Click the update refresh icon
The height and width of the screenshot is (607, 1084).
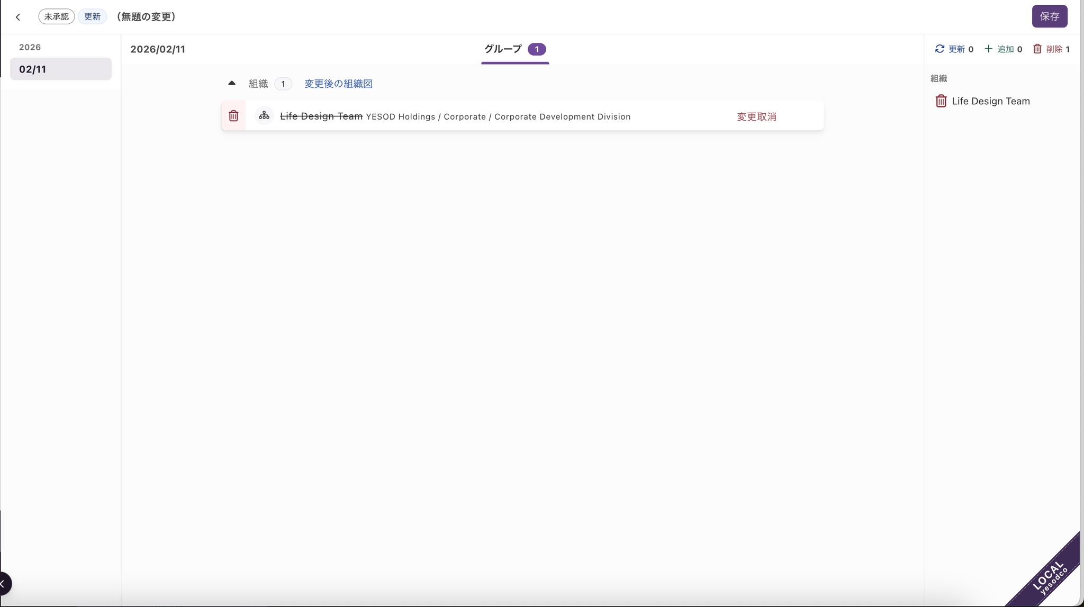tap(940, 49)
